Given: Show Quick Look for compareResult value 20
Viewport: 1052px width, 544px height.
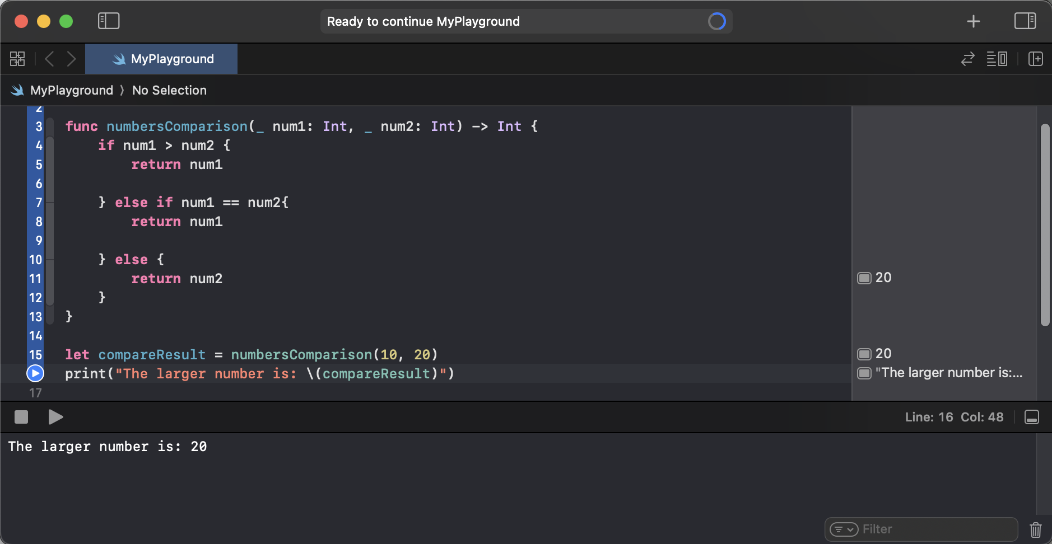Looking at the screenshot, I should (x=864, y=354).
